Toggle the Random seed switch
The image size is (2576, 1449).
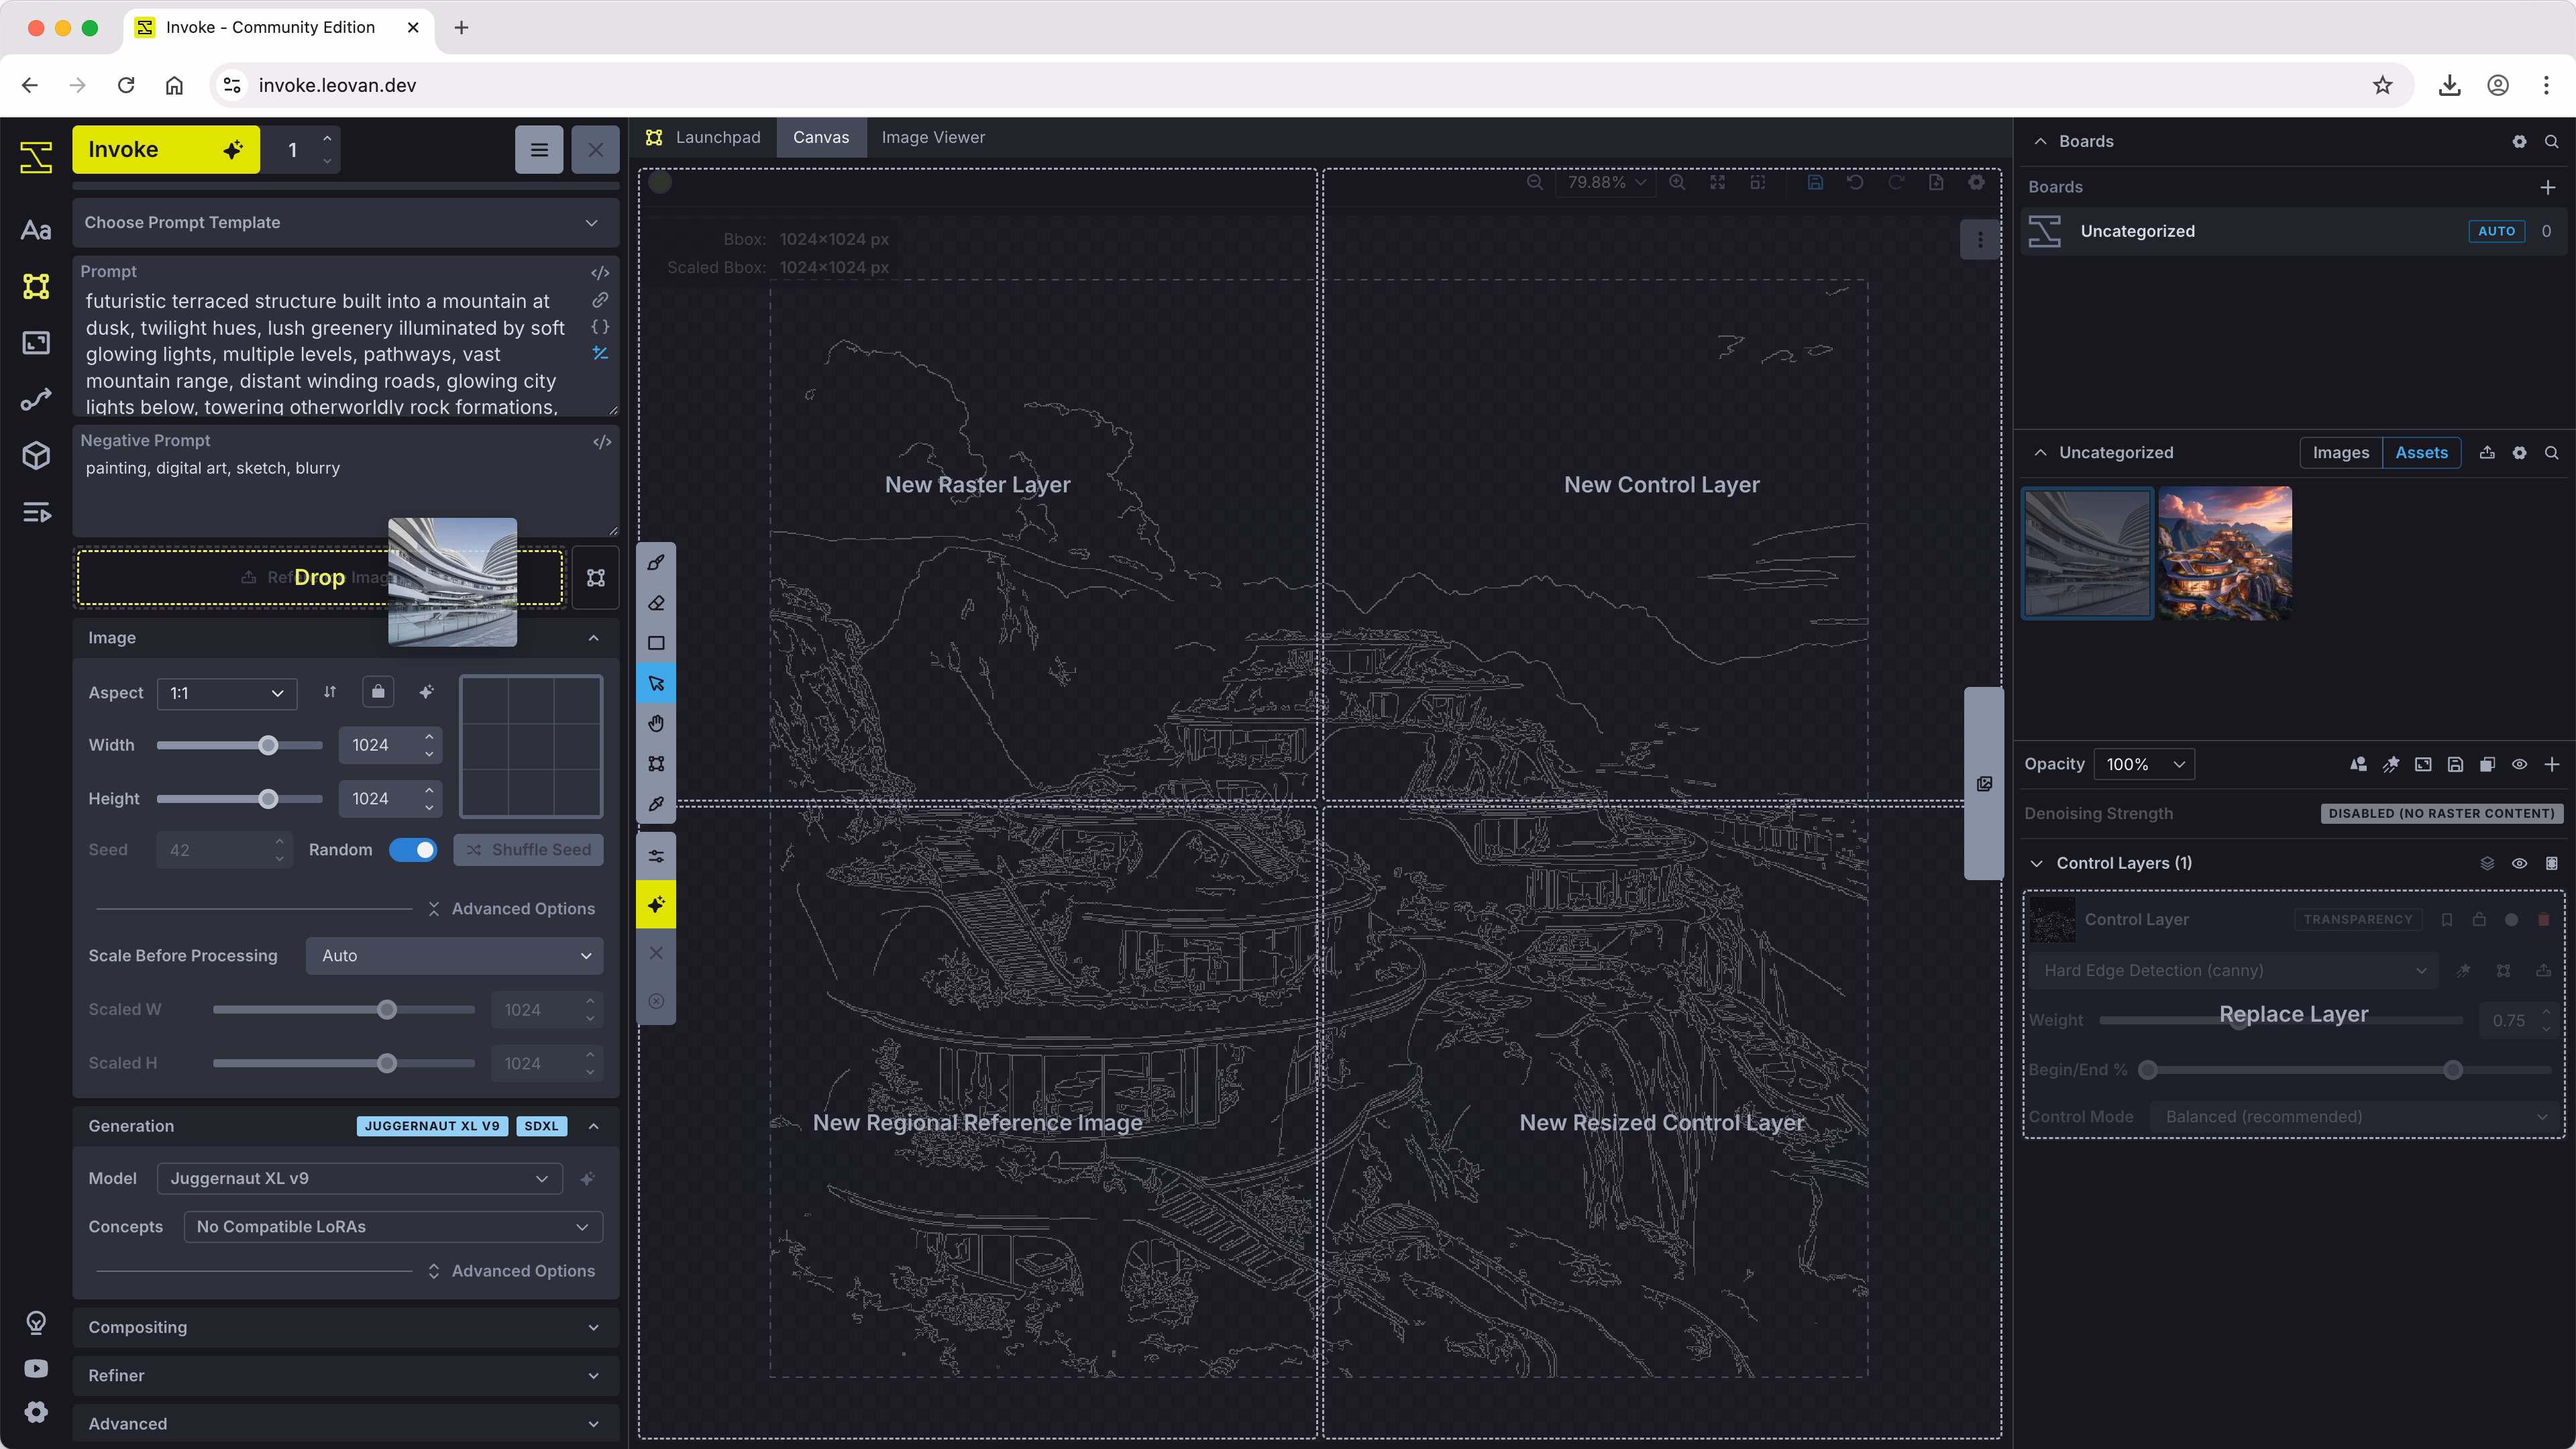pyautogui.click(x=413, y=850)
